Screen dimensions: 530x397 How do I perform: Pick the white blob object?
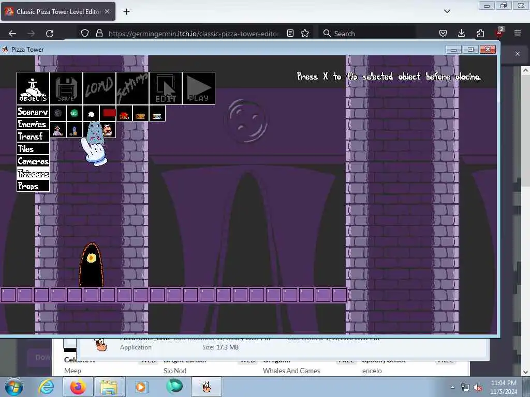(91, 113)
